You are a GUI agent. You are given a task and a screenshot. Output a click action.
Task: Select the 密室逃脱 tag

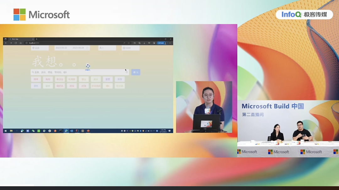coord(96,86)
